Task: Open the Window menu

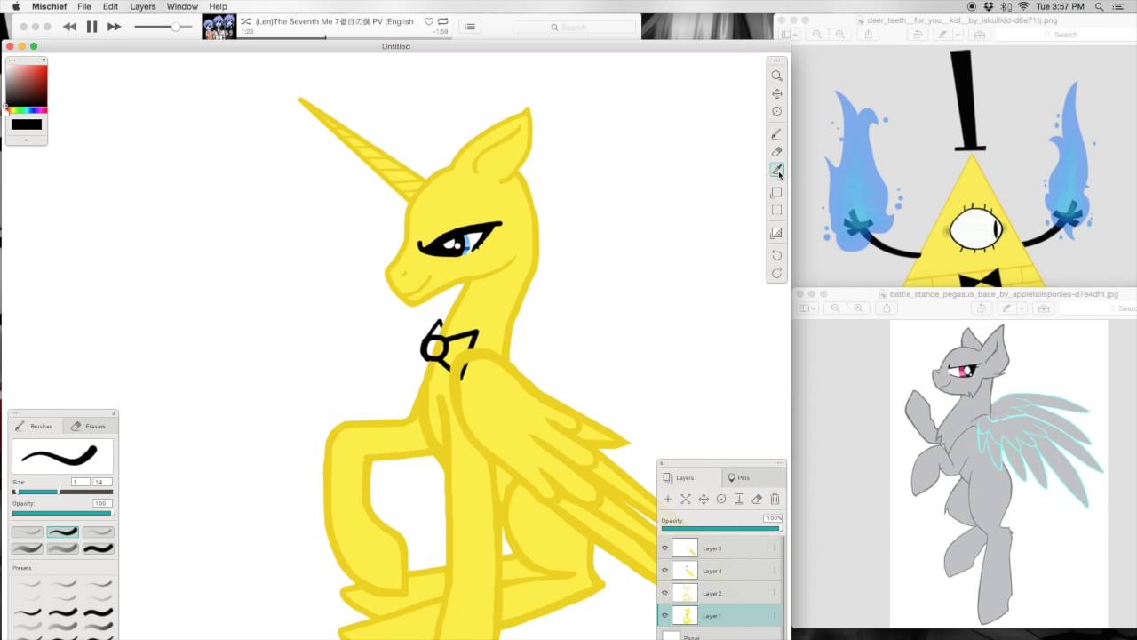Action: (x=182, y=6)
